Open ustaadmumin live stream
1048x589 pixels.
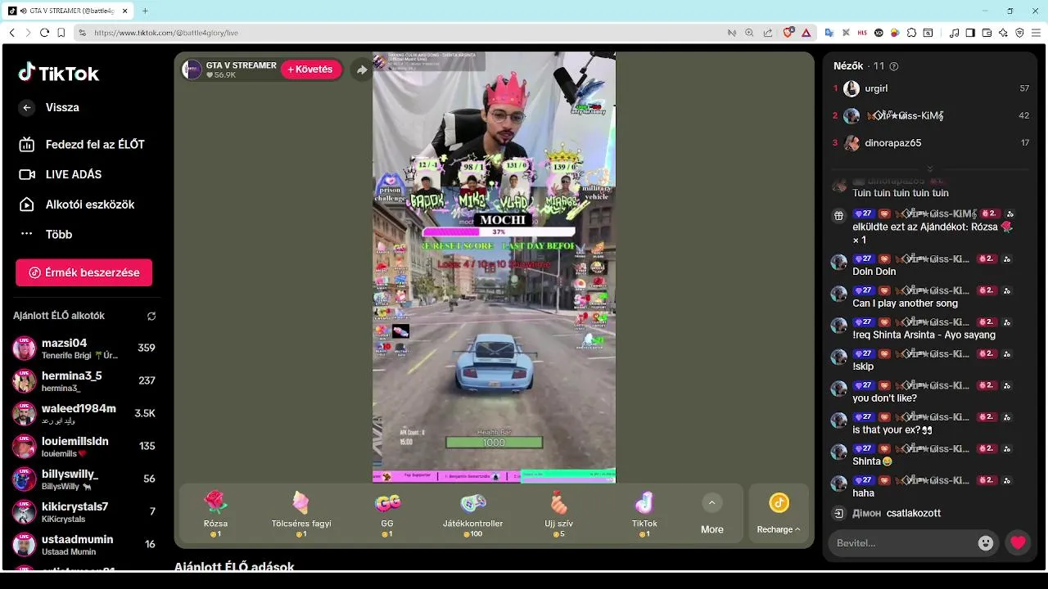click(84, 544)
